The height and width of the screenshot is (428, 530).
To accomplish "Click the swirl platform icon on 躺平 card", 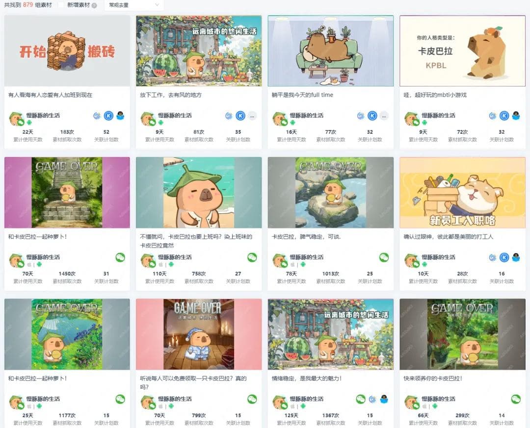I will tap(361, 116).
